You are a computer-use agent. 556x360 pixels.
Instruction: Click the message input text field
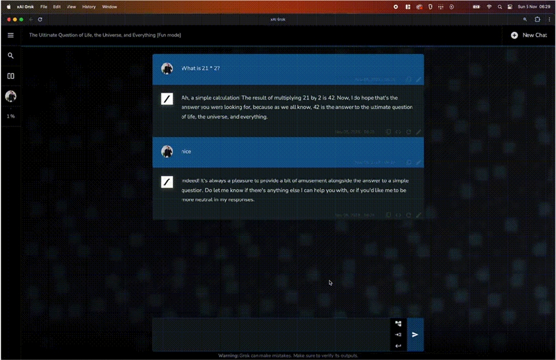(271, 334)
